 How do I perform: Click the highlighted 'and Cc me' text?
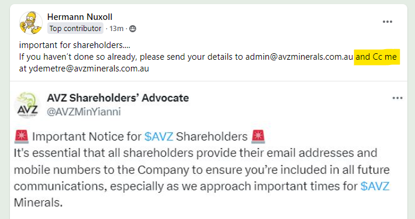pos(376,57)
